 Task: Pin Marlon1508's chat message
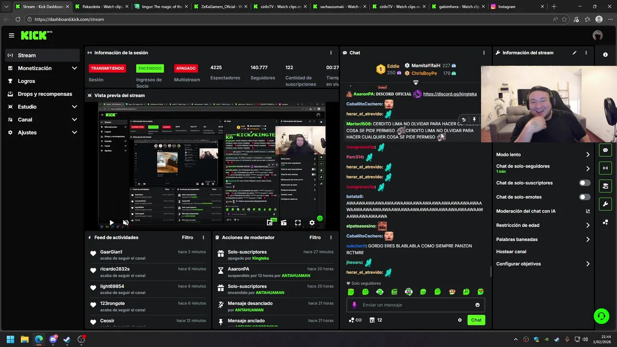click(474, 120)
